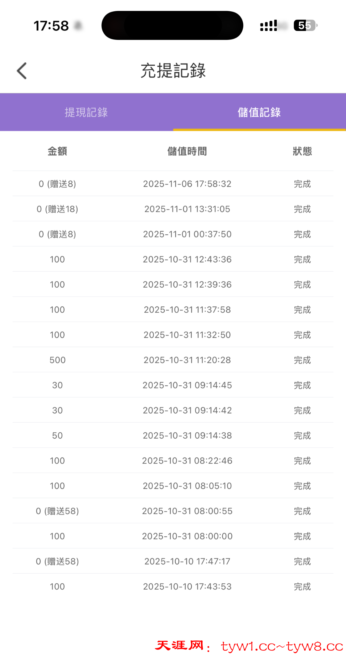Screen dimensions: 346x667
Task: Tap the tyw1.cc~tyw8.cc watermark link
Action: [282, 646]
